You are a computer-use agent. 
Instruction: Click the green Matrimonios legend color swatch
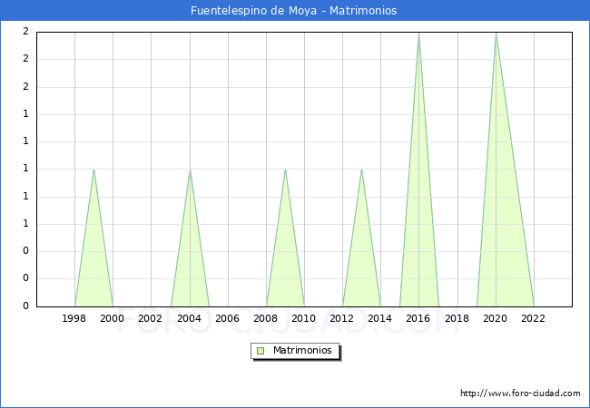pos(261,350)
